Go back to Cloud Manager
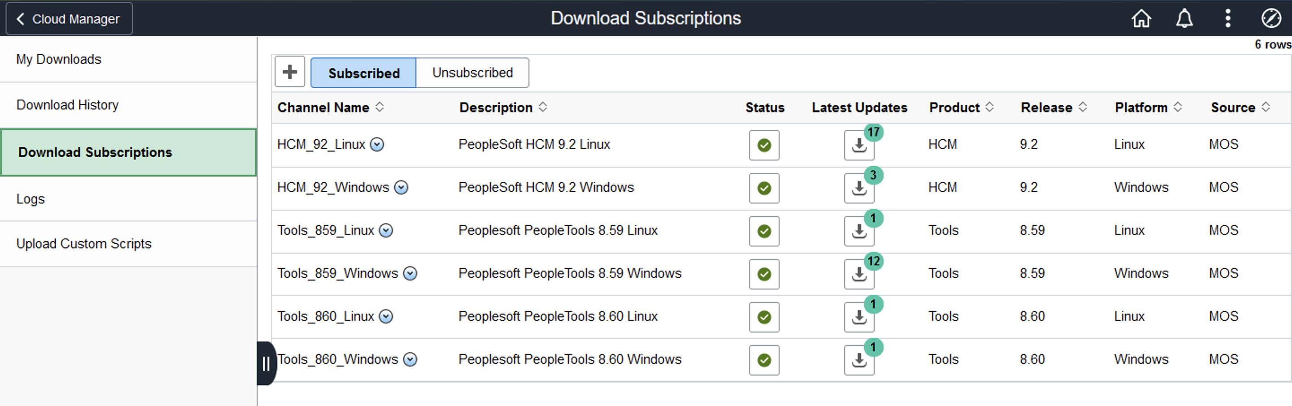The image size is (1292, 406). (x=69, y=19)
